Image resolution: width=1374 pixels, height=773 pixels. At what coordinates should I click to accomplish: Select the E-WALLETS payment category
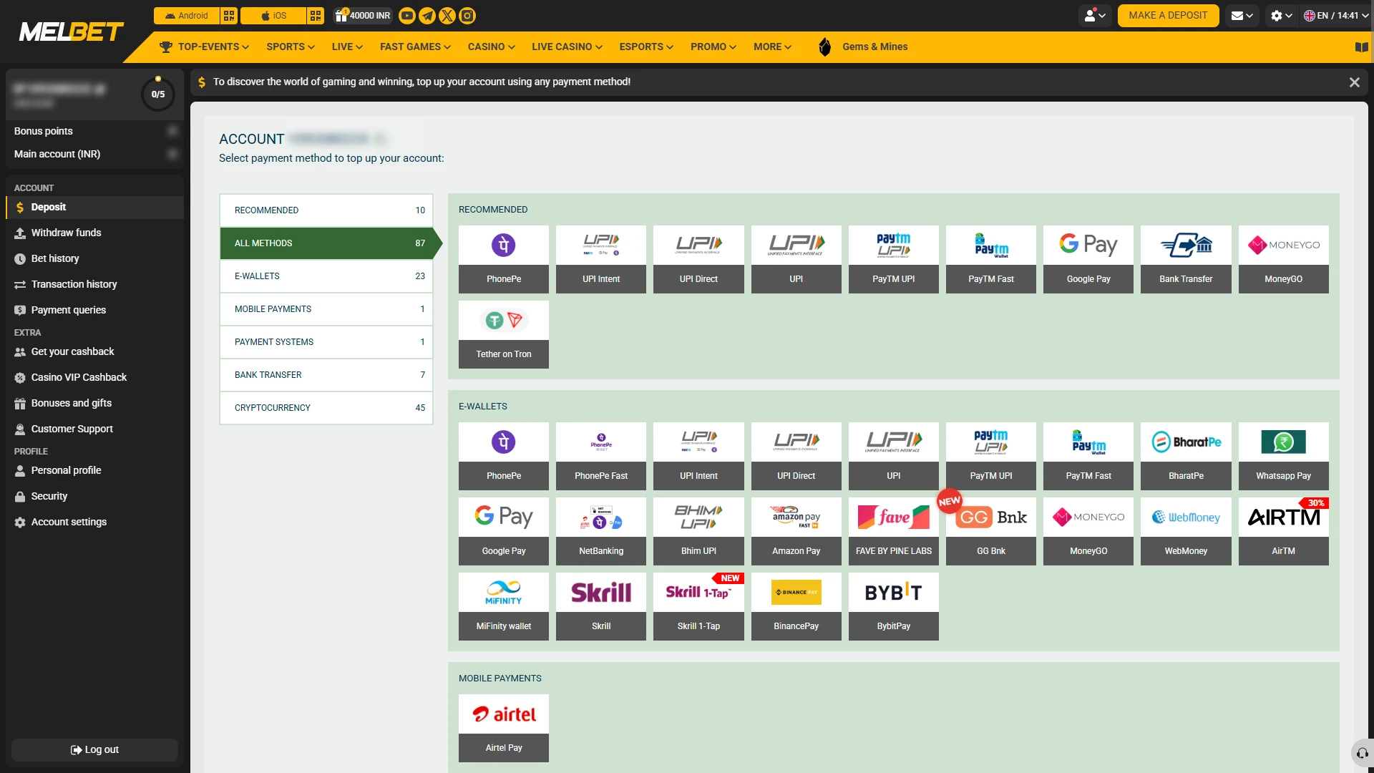326,276
